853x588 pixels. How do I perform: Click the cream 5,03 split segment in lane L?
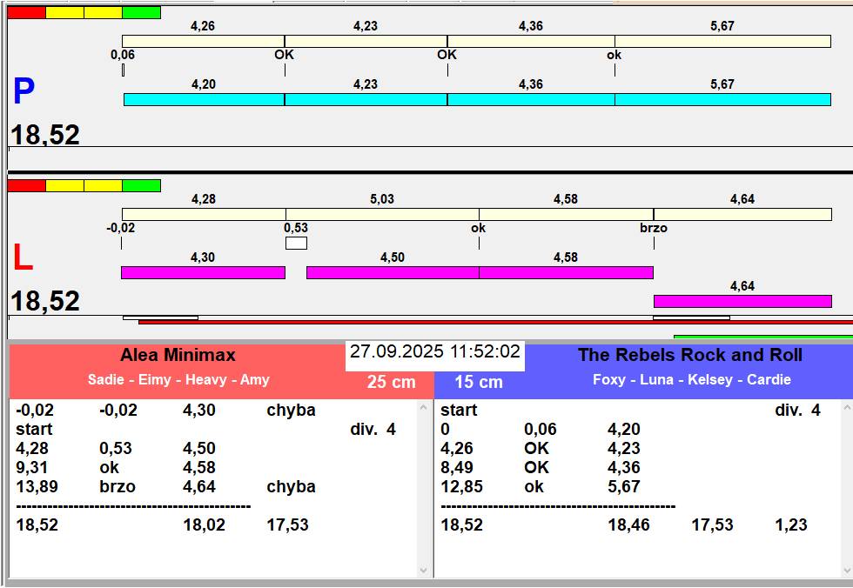(x=382, y=214)
